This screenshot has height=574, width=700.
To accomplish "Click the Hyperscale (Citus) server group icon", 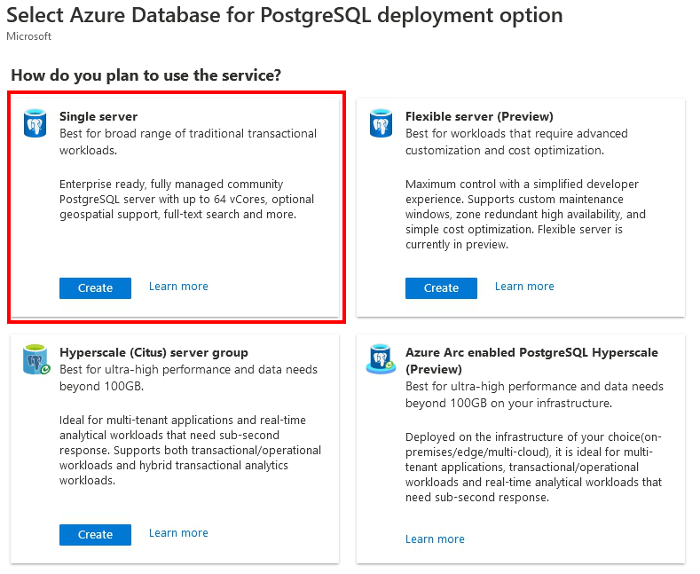I will click(x=35, y=360).
